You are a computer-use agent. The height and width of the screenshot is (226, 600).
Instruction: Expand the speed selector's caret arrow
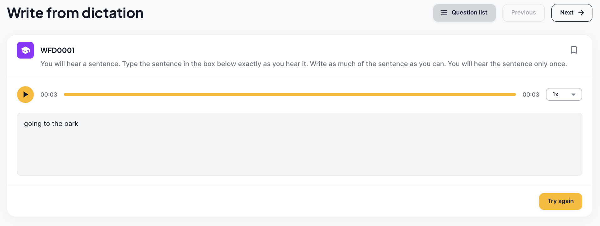click(x=574, y=94)
